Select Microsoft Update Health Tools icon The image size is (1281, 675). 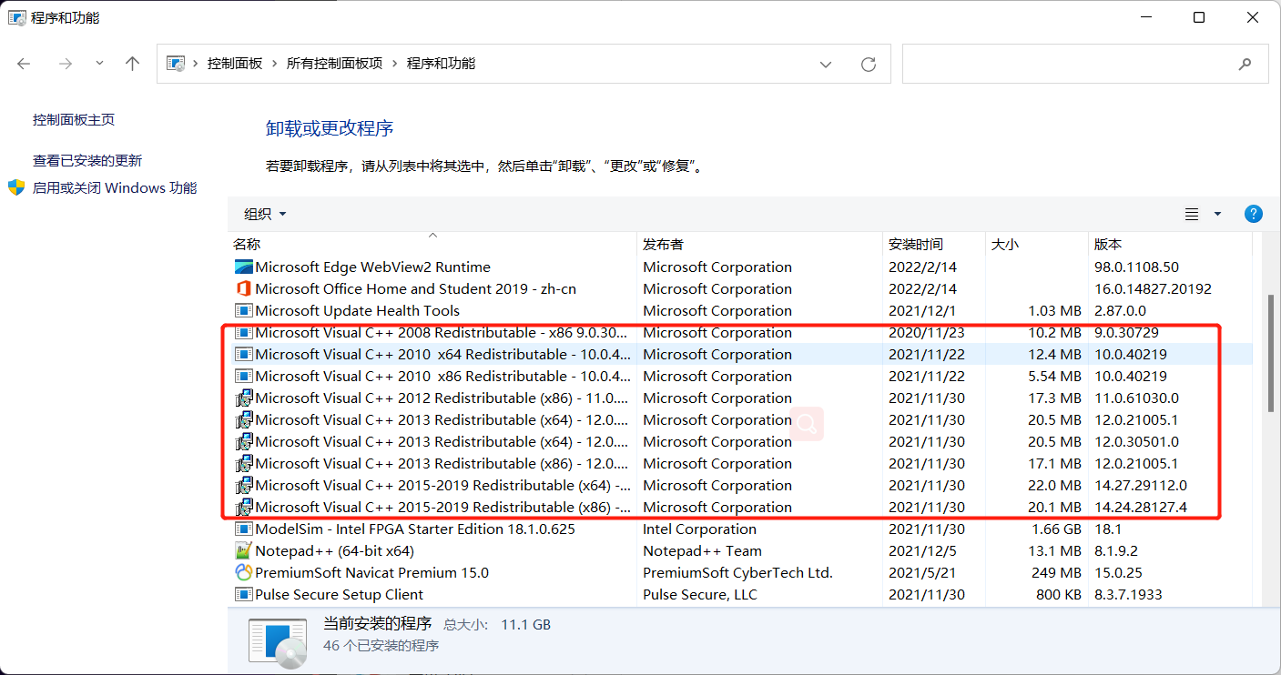pos(243,311)
